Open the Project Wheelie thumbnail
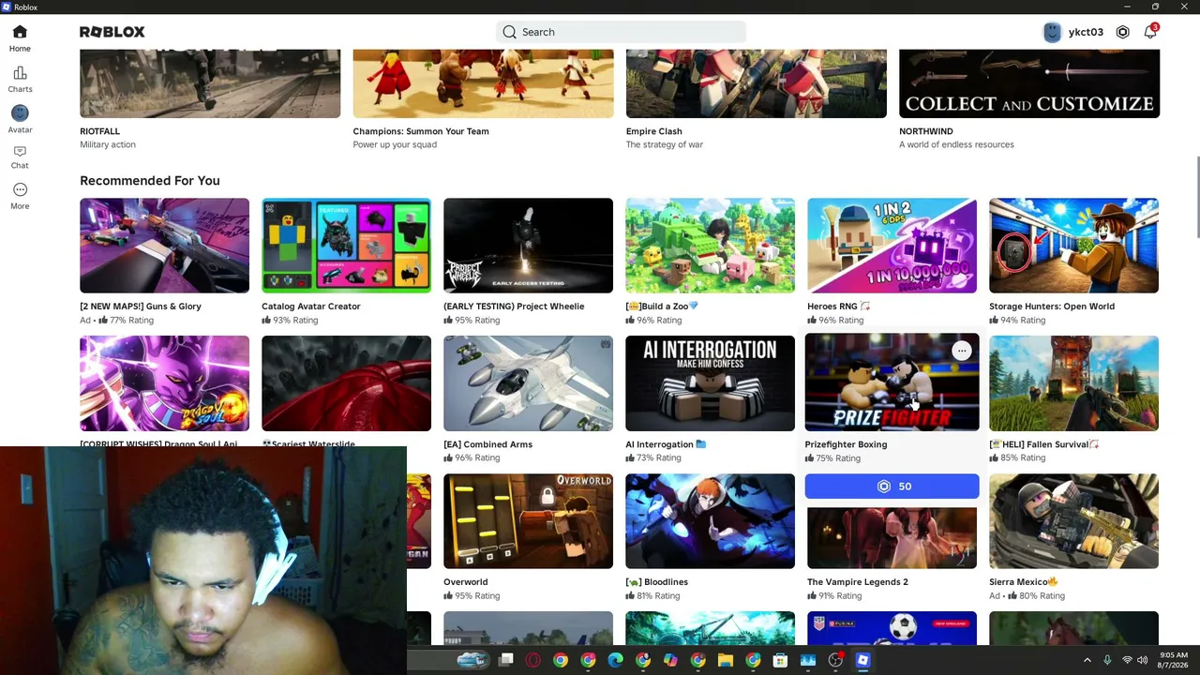This screenshot has height=675, width=1200. point(528,246)
